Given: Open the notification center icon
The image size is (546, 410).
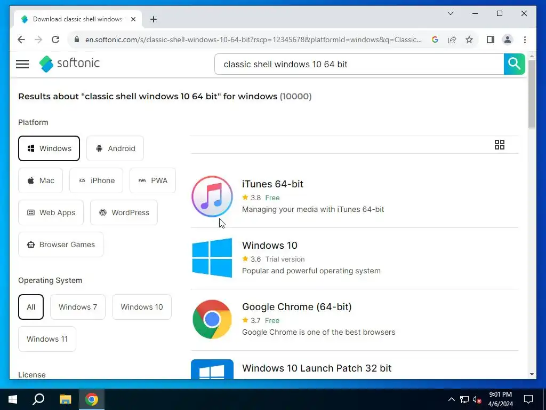Looking at the screenshot, I should 528,399.
